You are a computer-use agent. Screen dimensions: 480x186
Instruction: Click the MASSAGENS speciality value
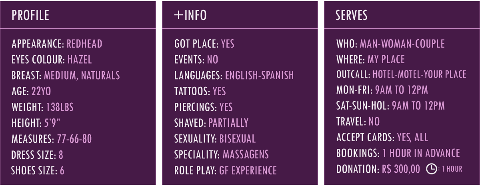(x=246, y=154)
